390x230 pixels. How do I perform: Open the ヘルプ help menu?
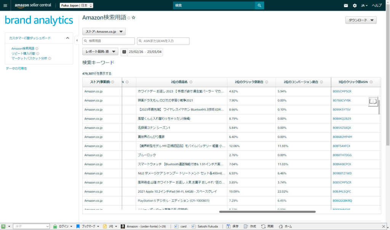377,5
